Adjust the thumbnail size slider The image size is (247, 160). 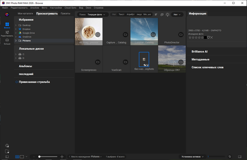click(x=48, y=157)
